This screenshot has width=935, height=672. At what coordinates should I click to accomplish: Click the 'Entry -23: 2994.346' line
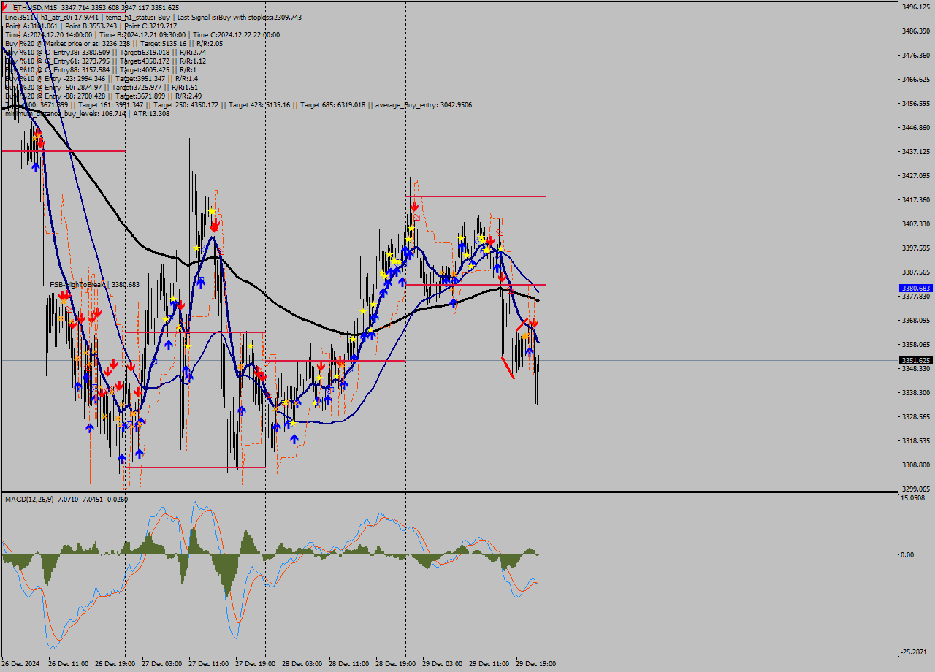coord(101,78)
